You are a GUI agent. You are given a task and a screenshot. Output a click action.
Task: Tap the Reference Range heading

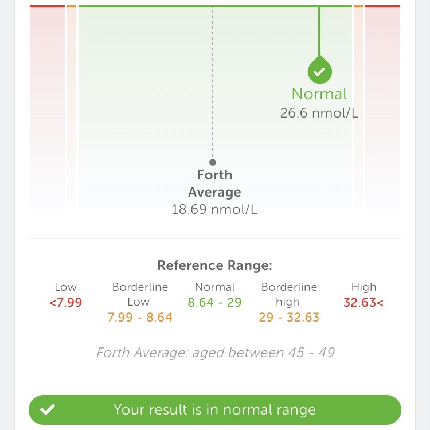click(x=214, y=265)
